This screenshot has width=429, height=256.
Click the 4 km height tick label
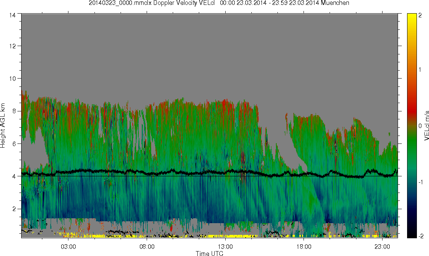[x=14, y=176]
